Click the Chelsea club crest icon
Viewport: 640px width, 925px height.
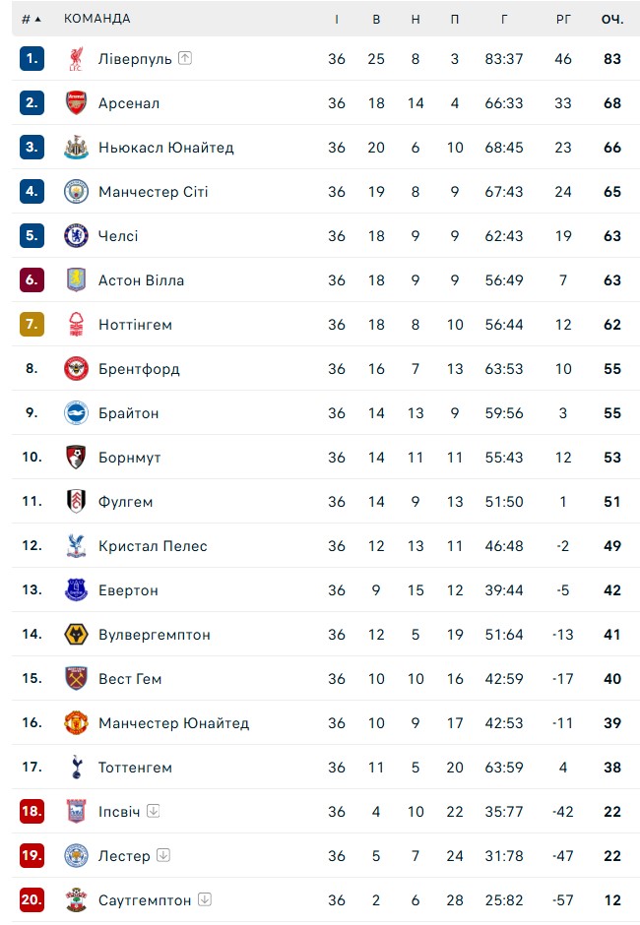[76, 236]
